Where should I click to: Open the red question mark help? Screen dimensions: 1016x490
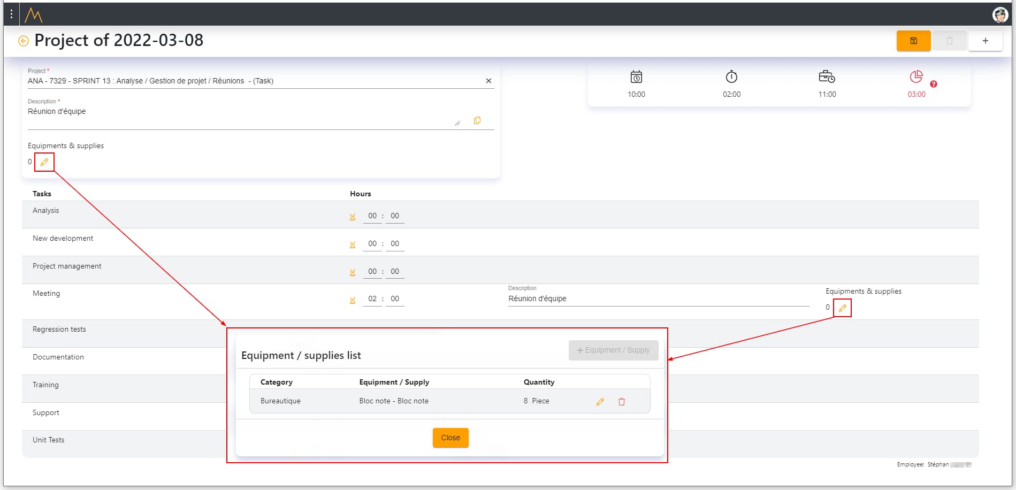pos(934,84)
